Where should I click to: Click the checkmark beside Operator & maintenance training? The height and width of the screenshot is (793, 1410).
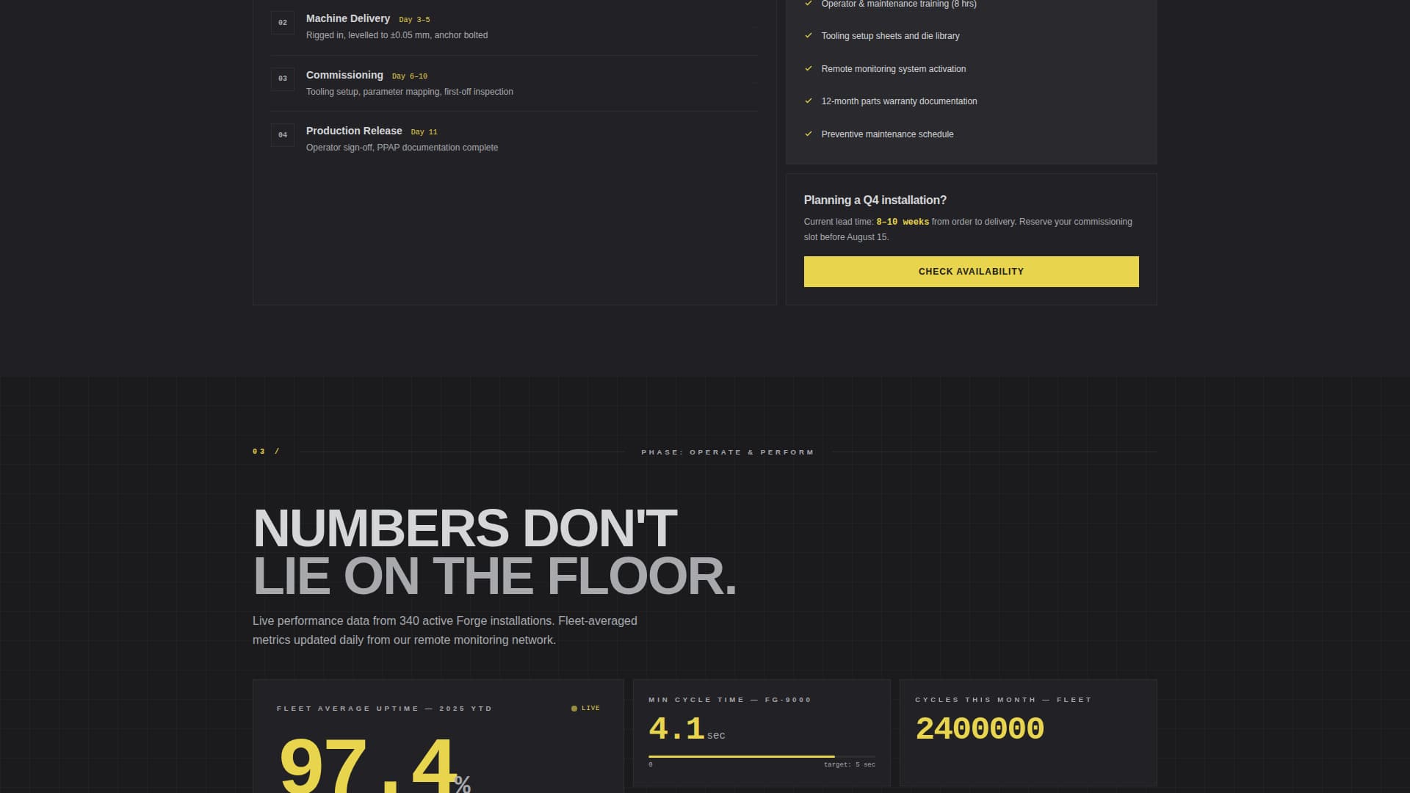[x=809, y=4]
